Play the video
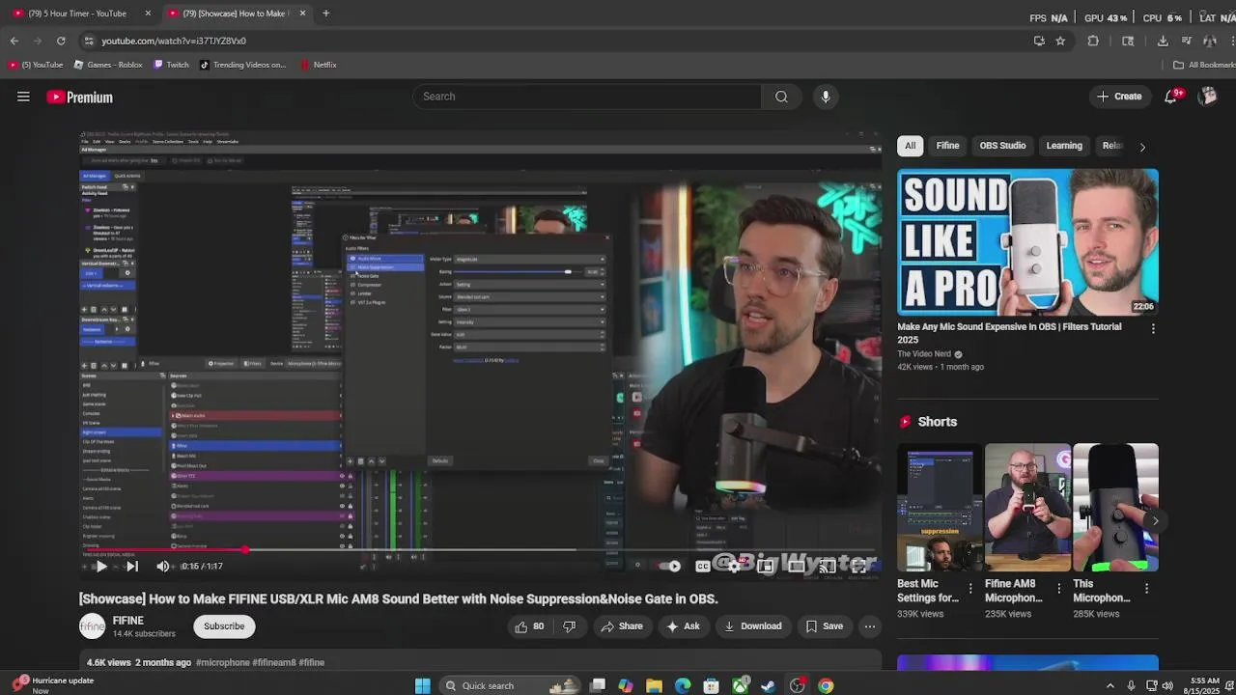This screenshot has width=1236, height=695. (x=100, y=567)
